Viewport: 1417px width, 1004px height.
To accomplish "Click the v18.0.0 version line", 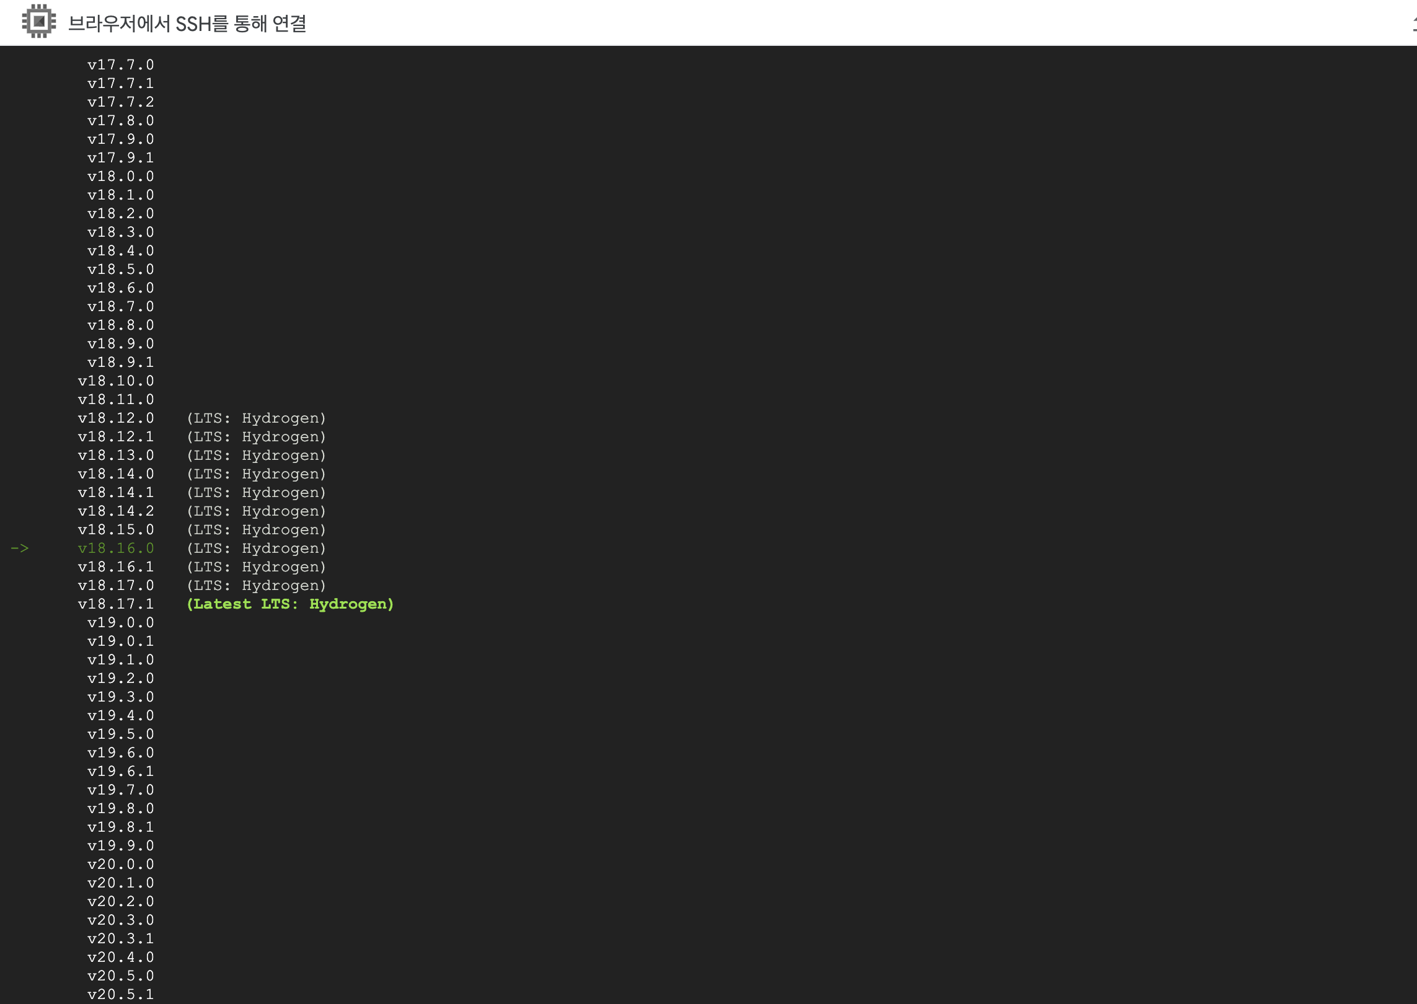I will [120, 176].
